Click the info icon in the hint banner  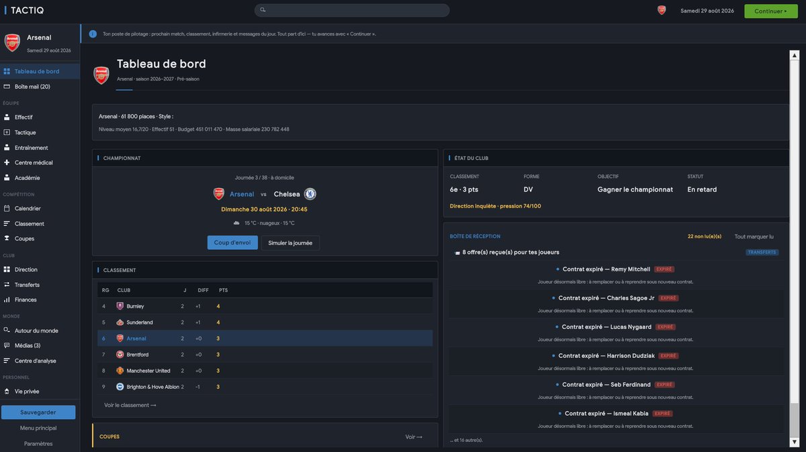pos(93,34)
